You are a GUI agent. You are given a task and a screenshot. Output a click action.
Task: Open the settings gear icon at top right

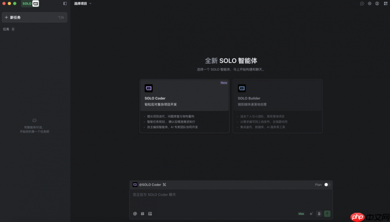(x=370, y=3)
